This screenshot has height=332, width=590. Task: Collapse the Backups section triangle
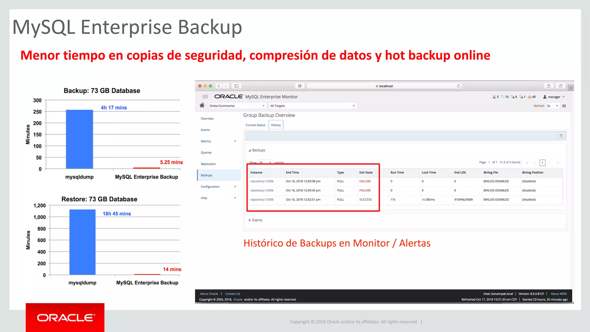pos(249,150)
